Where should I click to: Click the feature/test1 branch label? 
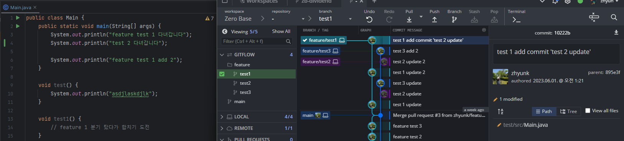point(324,40)
